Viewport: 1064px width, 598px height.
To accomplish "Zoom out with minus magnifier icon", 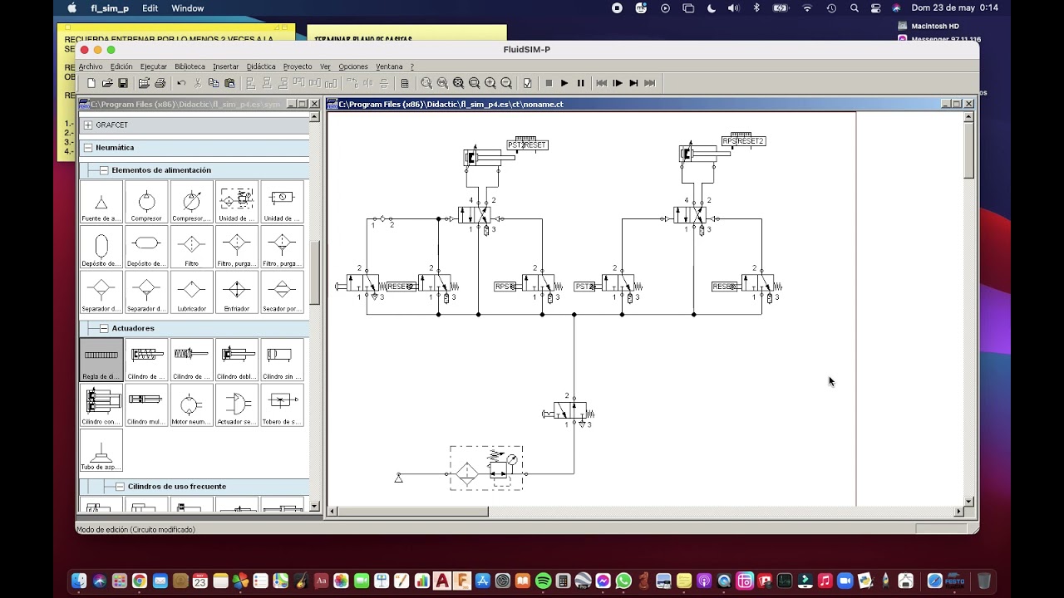I will pos(506,83).
